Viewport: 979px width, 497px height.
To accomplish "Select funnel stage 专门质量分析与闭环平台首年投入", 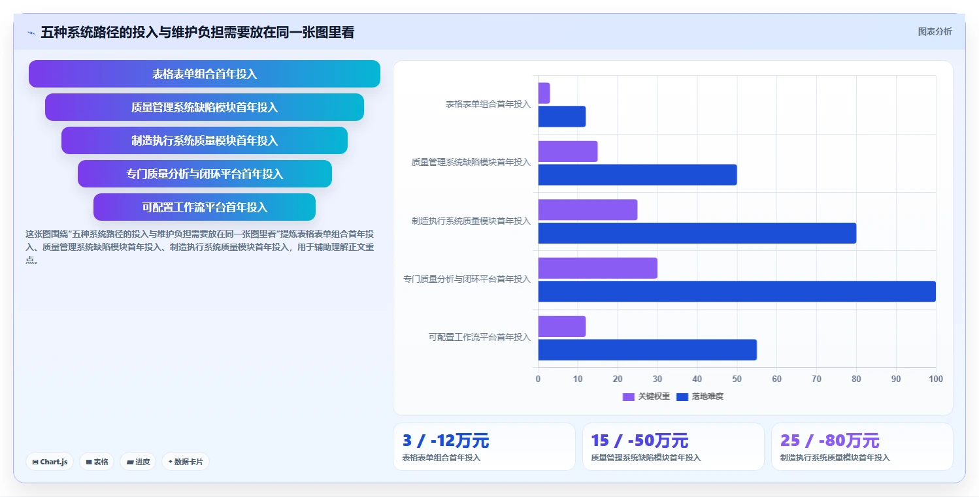I will pos(205,174).
